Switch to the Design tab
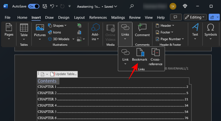The height and width of the screenshot is (121, 221). [x=64, y=17]
